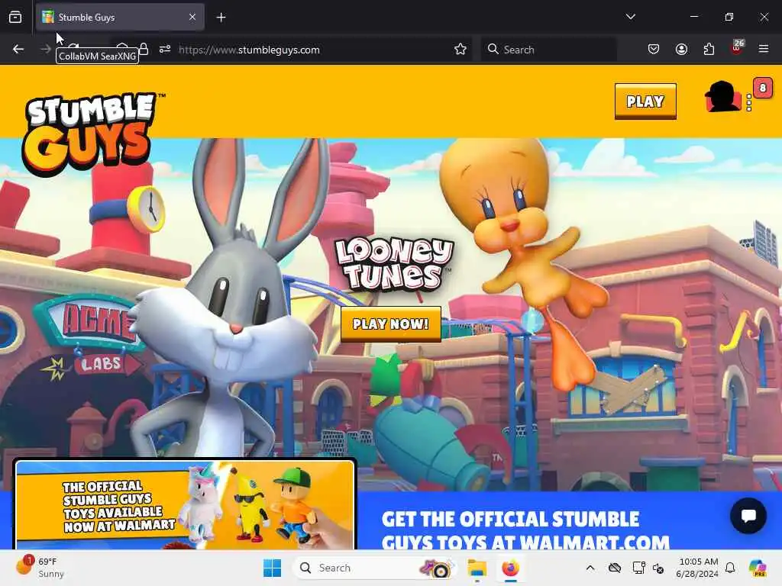Click the Get the official Stumble Guys toys heading
Image resolution: width=782 pixels, height=586 pixels.
click(525, 530)
